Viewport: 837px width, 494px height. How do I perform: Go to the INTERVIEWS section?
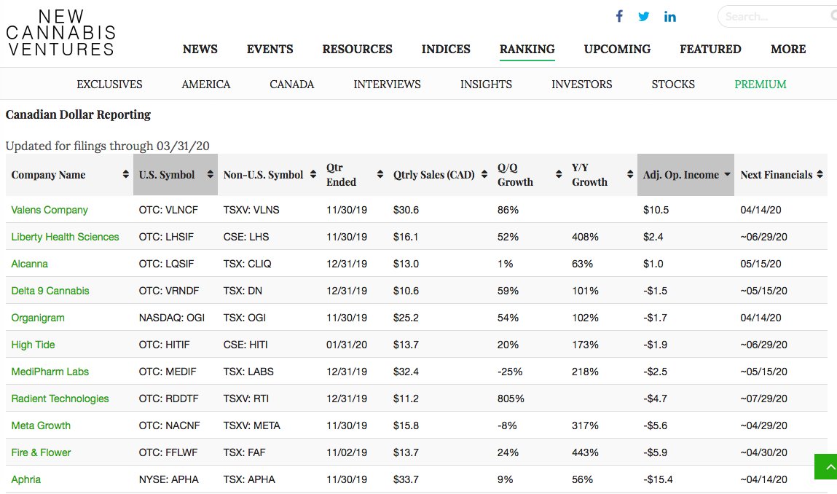387,85
